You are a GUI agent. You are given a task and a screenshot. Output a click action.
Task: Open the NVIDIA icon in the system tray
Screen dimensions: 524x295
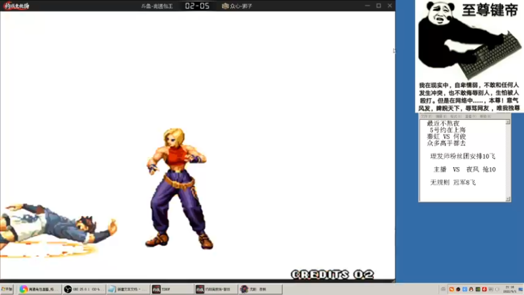point(478,289)
